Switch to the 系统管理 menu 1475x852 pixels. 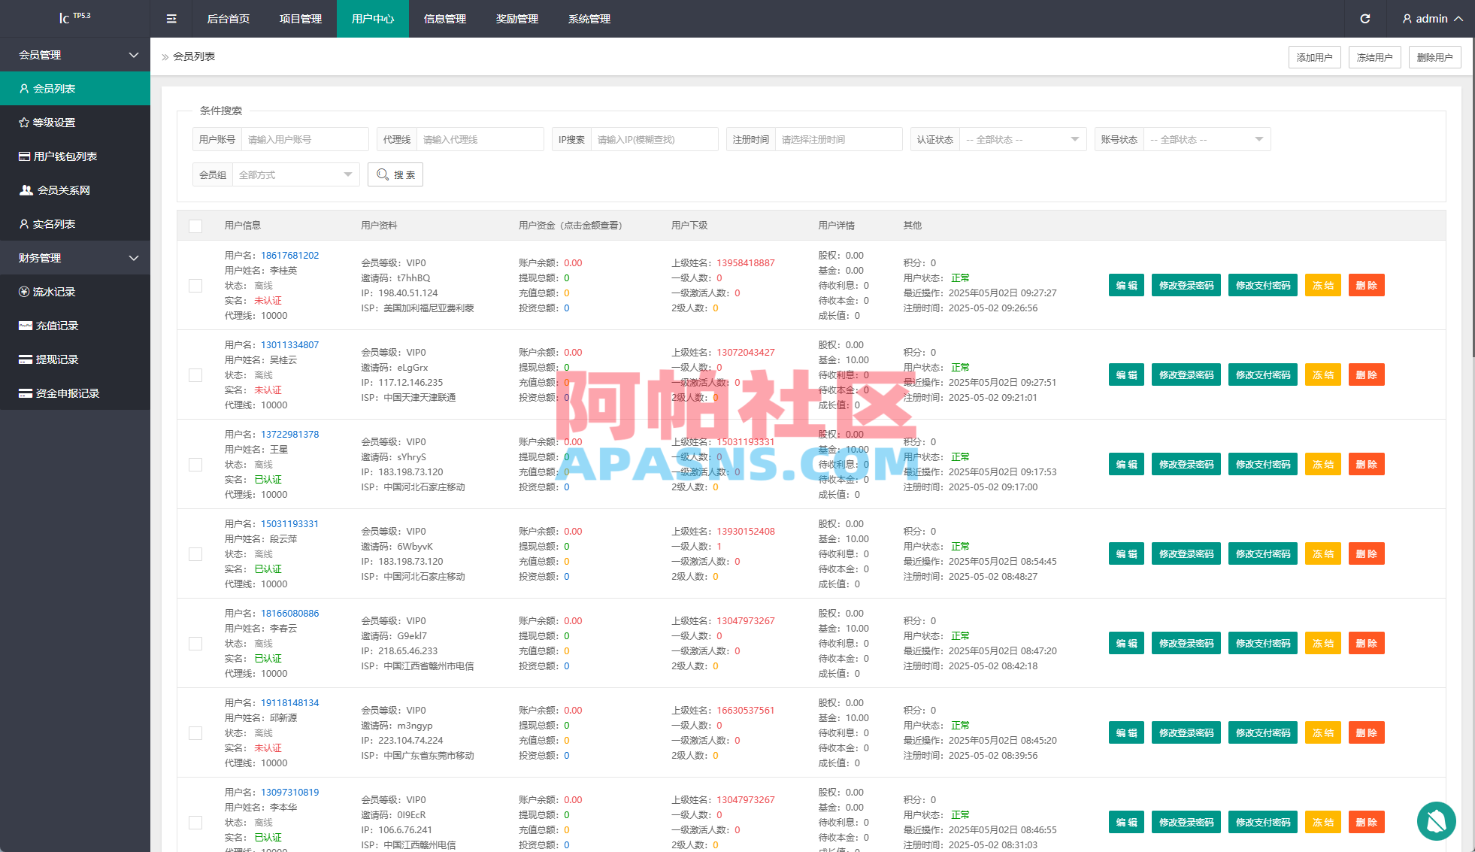(589, 18)
